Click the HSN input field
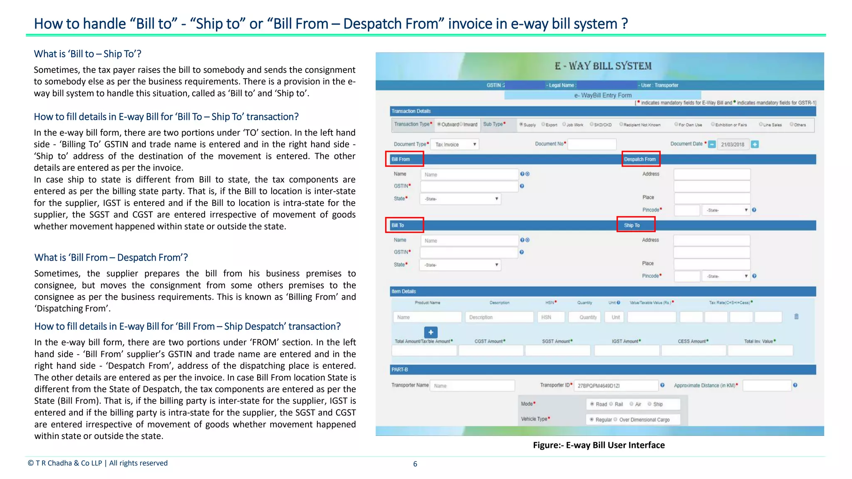The width and height of the screenshot is (852, 479). point(551,317)
